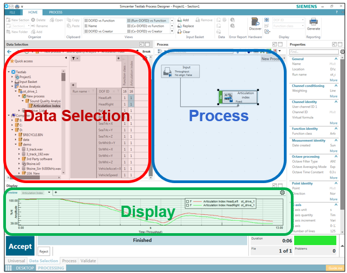Expand the Project1 tree node
This screenshot has height=273, width=347.
click(12, 77)
